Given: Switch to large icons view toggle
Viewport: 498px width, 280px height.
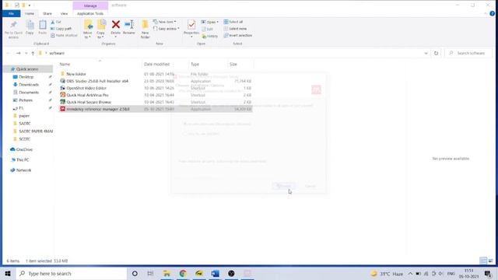Looking at the screenshot, I should click(x=491, y=261).
